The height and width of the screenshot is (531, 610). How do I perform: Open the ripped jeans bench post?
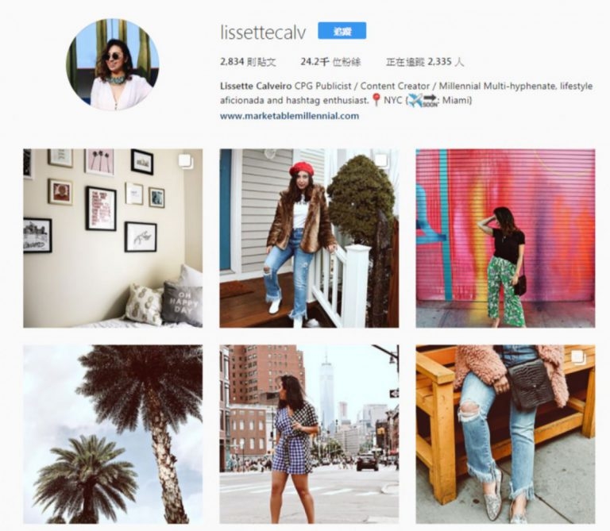click(x=505, y=434)
